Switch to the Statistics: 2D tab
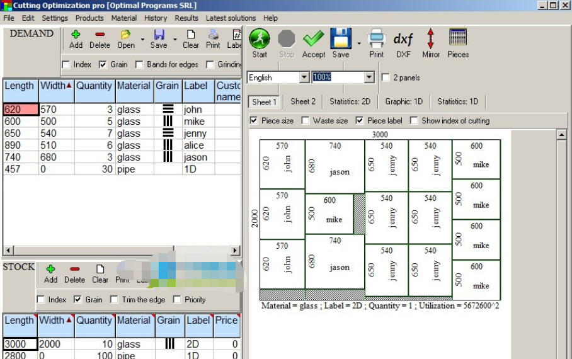Screen dimensions: 572x359 coord(350,101)
